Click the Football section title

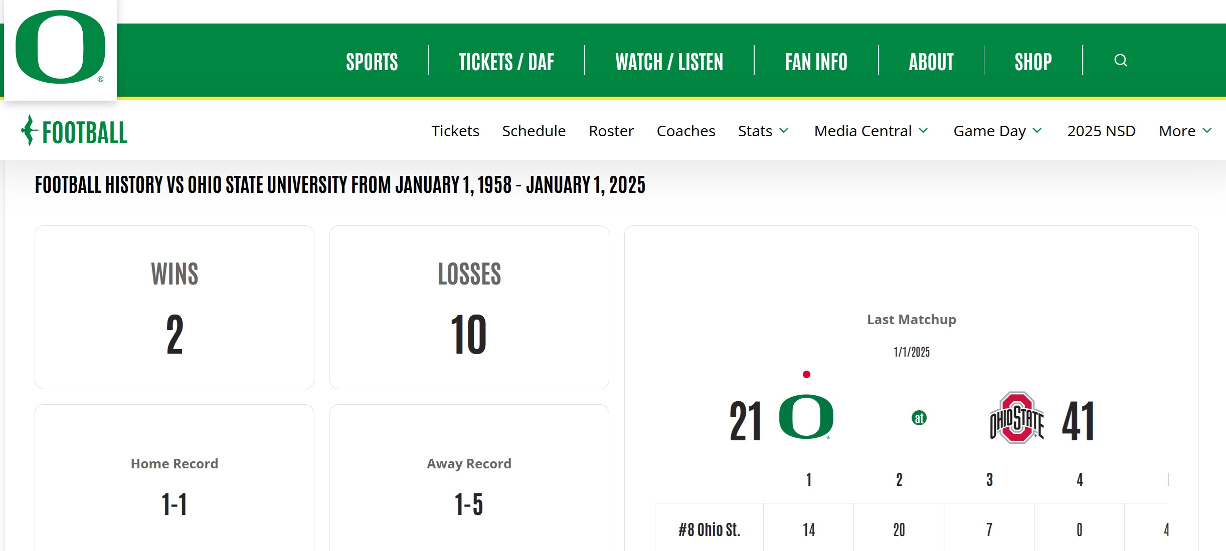pos(84,133)
